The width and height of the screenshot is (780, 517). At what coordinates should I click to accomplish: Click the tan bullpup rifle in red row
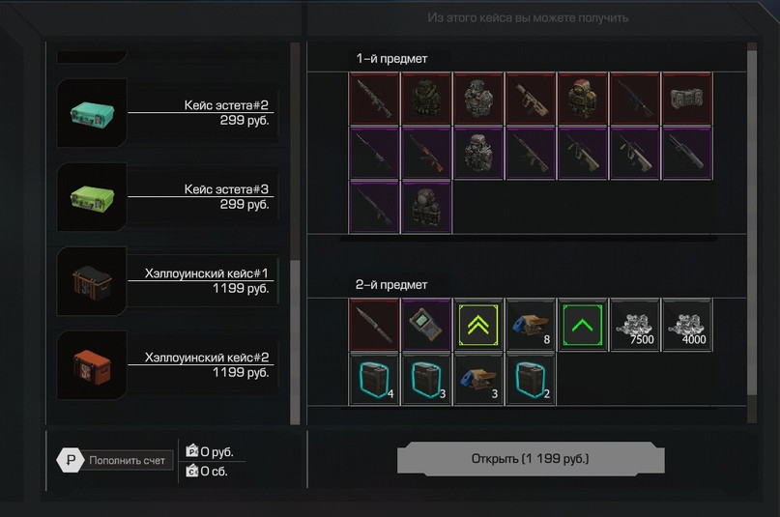[x=531, y=99]
